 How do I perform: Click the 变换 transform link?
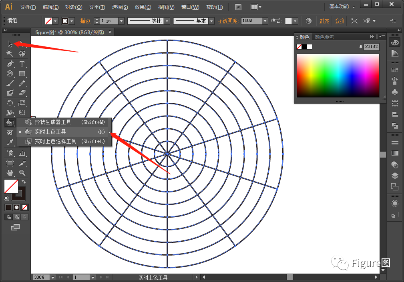click(339, 21)
